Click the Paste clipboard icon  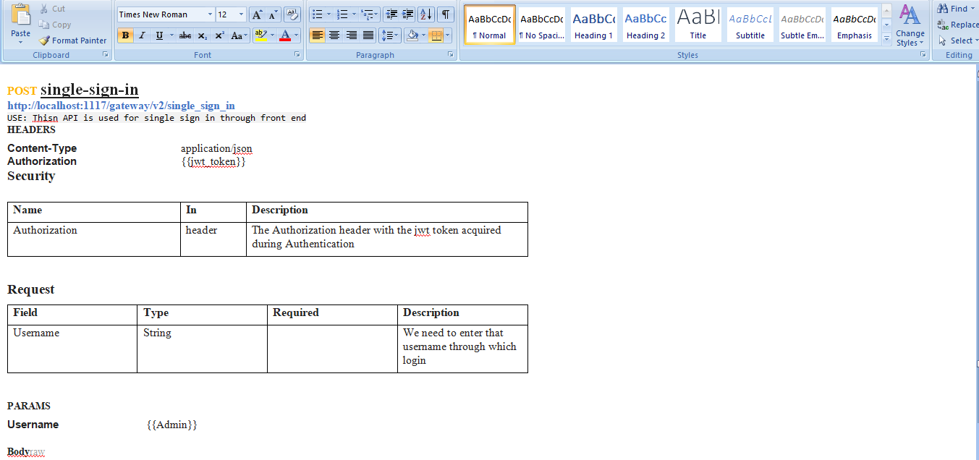pyautogui.click(x=21, y=15)
